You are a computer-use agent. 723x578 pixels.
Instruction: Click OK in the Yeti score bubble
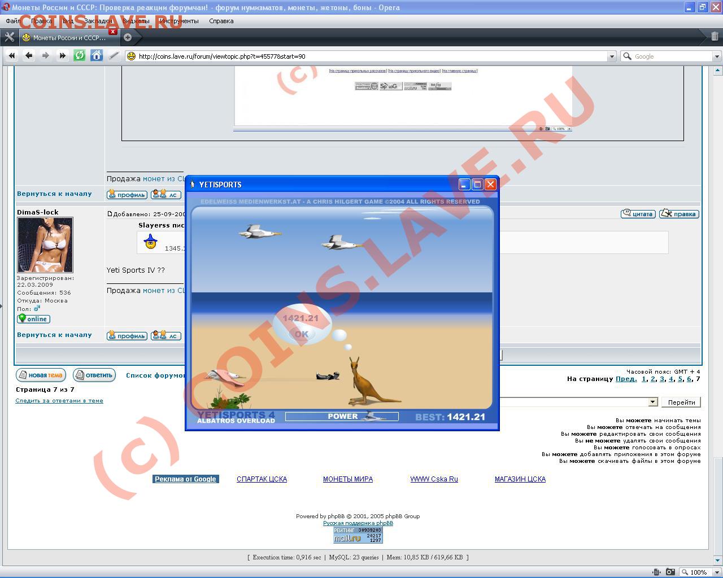tap(302, 334)
